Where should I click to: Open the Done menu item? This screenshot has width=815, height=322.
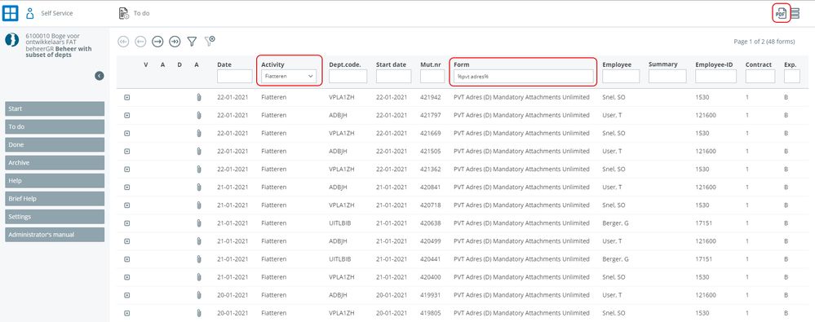pos(55,145)
